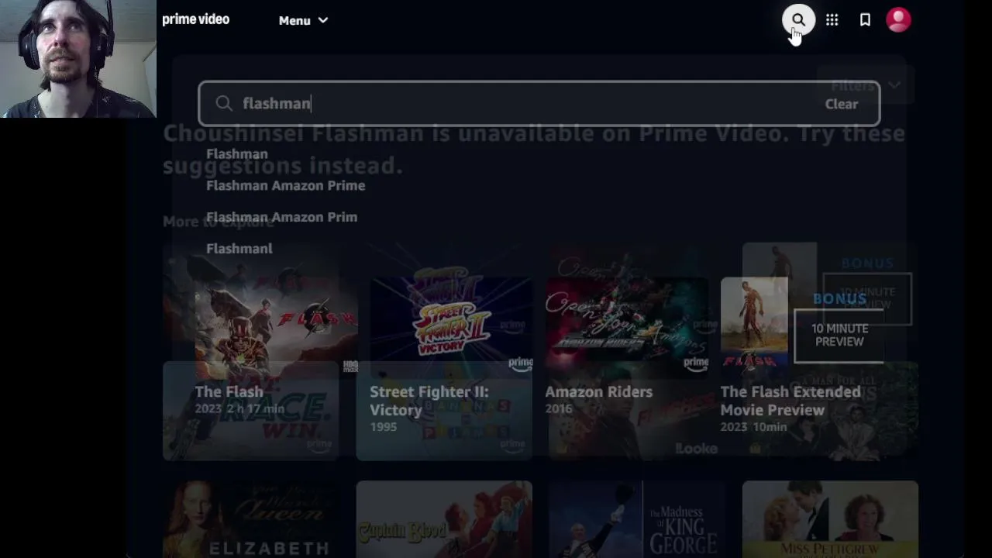Click the search magnifier icon in header
The height and width of the screenshot is (558, 992).
(x=798, y=20)
